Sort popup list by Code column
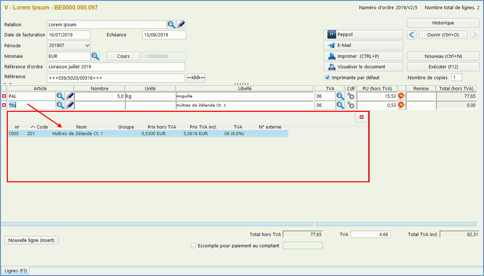The image size is (484, 276). 39,127
